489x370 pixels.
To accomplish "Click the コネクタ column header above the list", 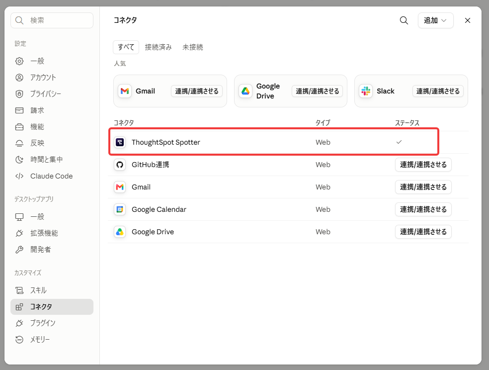I will pos(124,123).
